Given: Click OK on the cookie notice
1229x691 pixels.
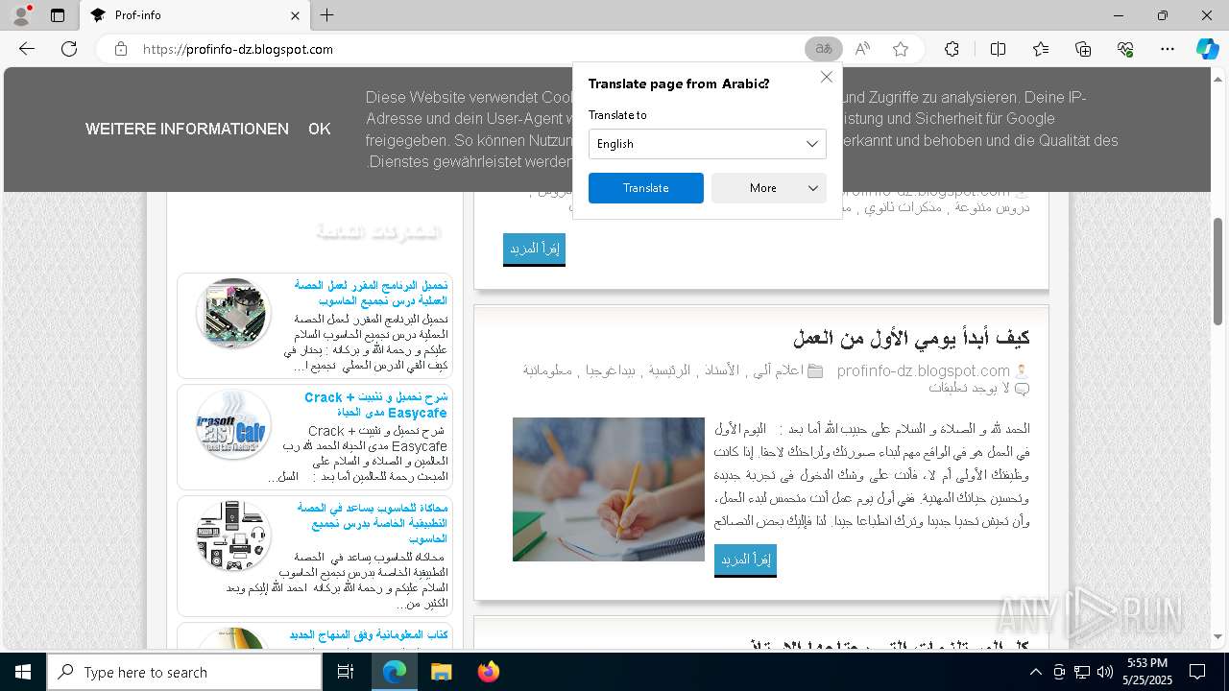Looking at the screenshot, I should (320, 129).
